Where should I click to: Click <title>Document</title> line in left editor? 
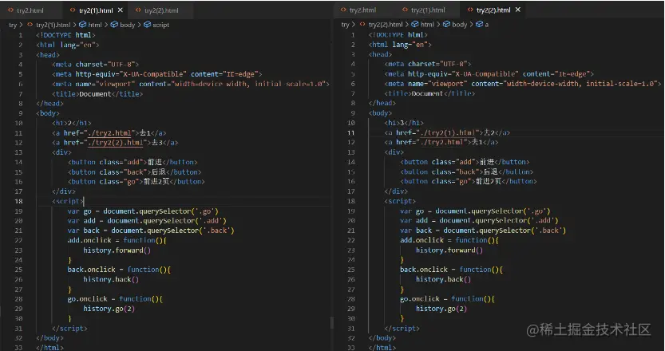[97, 93]
